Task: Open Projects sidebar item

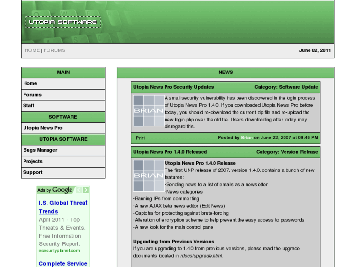Action: click(x=63, y=162)
